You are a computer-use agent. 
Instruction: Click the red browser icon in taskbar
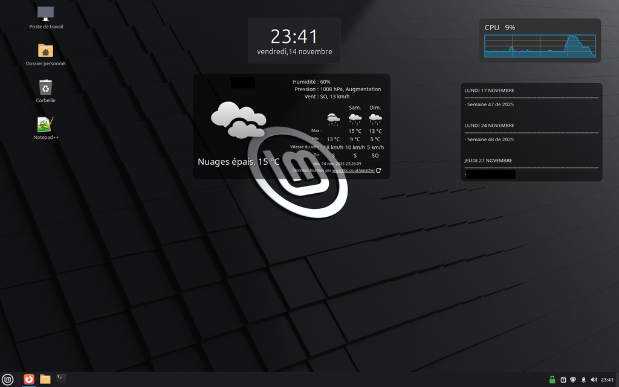click(28, 379)
